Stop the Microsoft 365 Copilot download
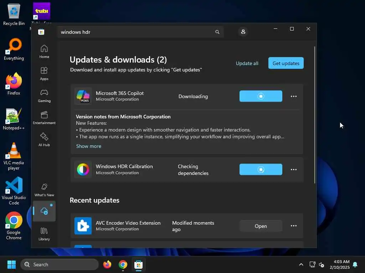Image resolution: width=365 pixels, height=273 pixels. coord(261,96)
